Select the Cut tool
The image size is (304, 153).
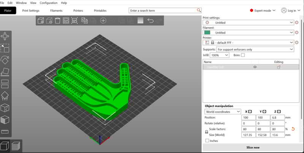(x=5, y=84)
